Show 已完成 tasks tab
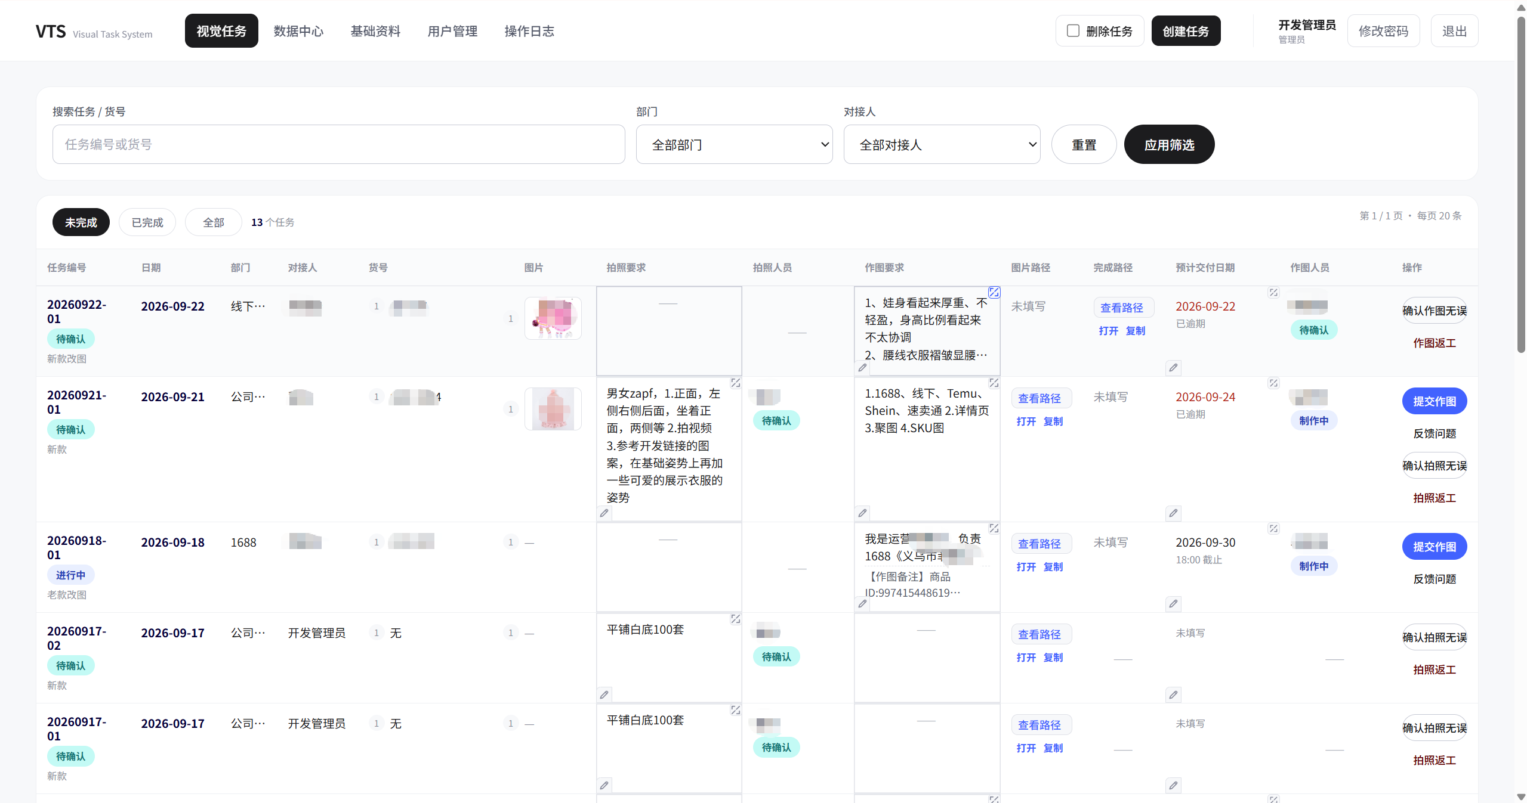This screenshot has height=803, width=1527. tap(147, 222)
